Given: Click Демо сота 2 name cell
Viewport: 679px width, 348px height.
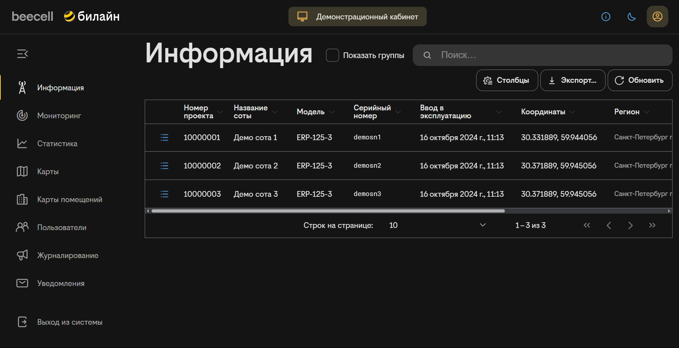Looking at the screenshot, I should (x=256, y=166).
